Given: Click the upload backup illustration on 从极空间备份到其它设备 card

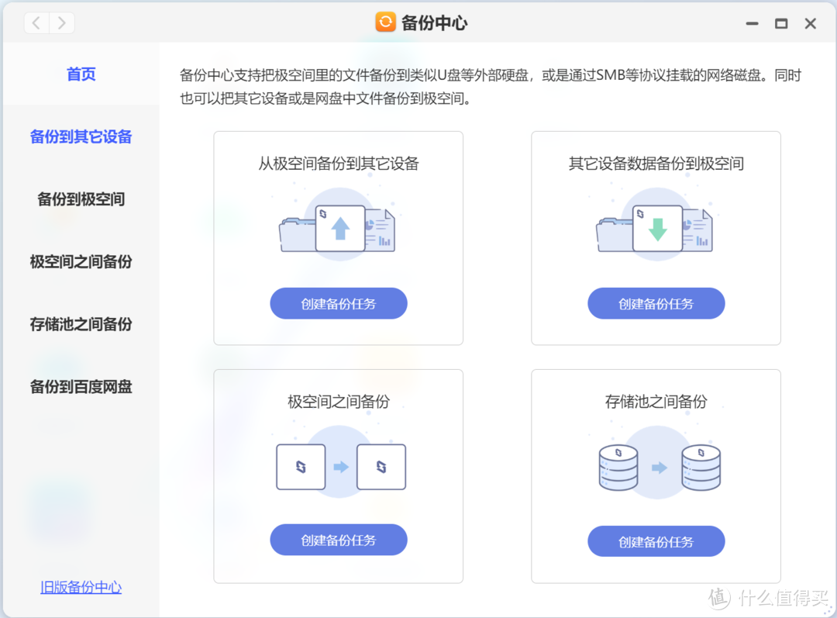Looking at the screenshot, I should [338, 226].
